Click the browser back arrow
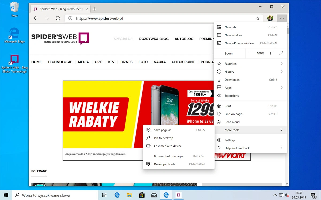 point(36,18)
